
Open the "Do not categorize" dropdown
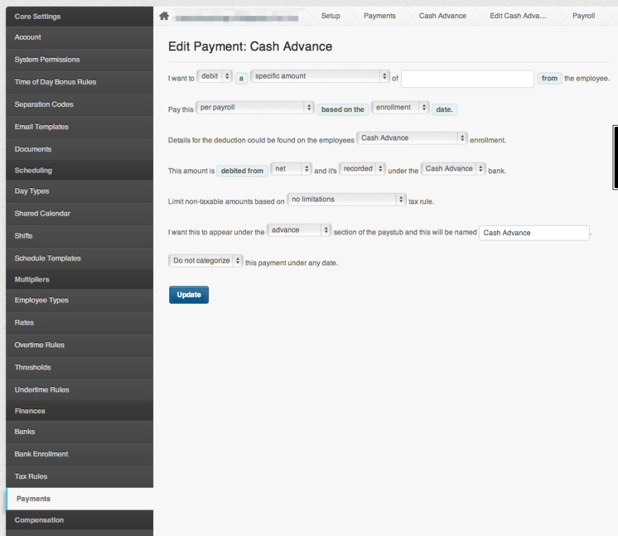pyautogui.click(x=205, y=260)
